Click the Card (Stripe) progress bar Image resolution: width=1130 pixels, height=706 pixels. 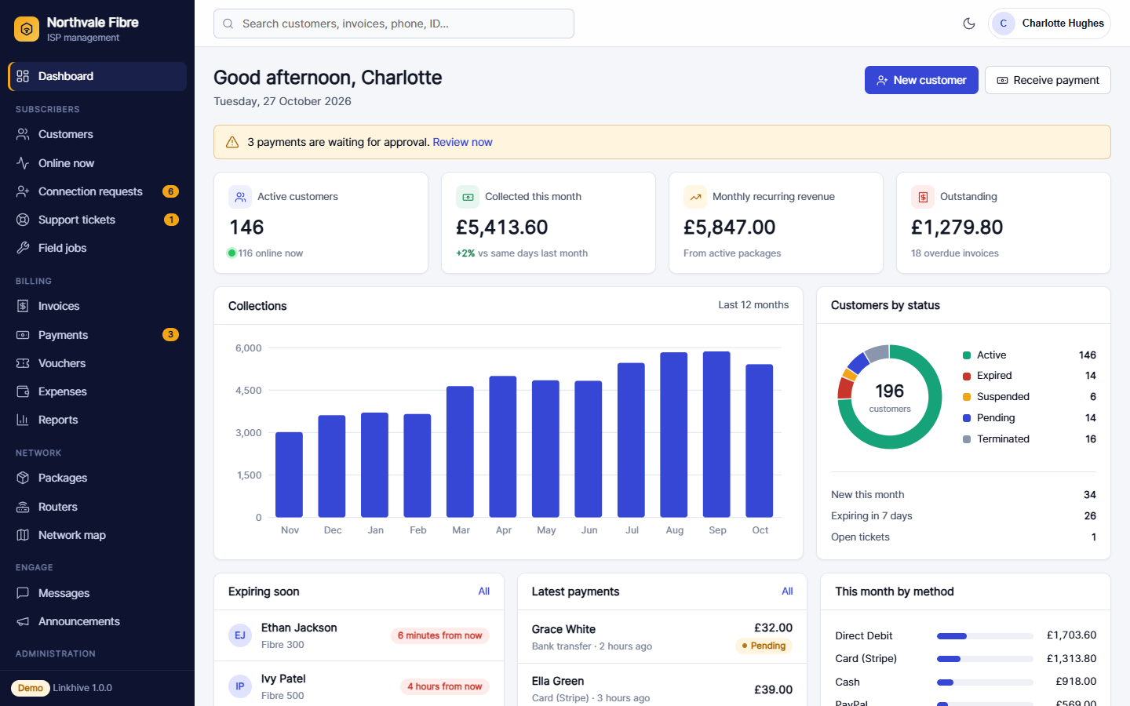(x=985, y=659)
